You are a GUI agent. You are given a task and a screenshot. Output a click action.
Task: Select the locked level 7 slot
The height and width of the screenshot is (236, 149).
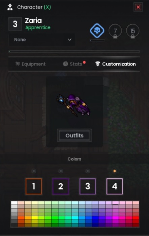(x=115, y=31)
